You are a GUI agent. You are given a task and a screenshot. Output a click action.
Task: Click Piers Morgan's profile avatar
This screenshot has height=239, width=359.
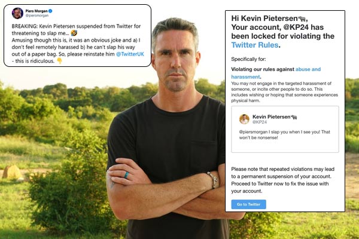[x=17, y=13]
